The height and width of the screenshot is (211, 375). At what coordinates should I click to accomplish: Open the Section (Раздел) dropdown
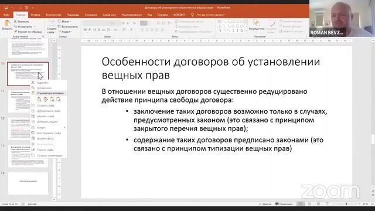65,32
